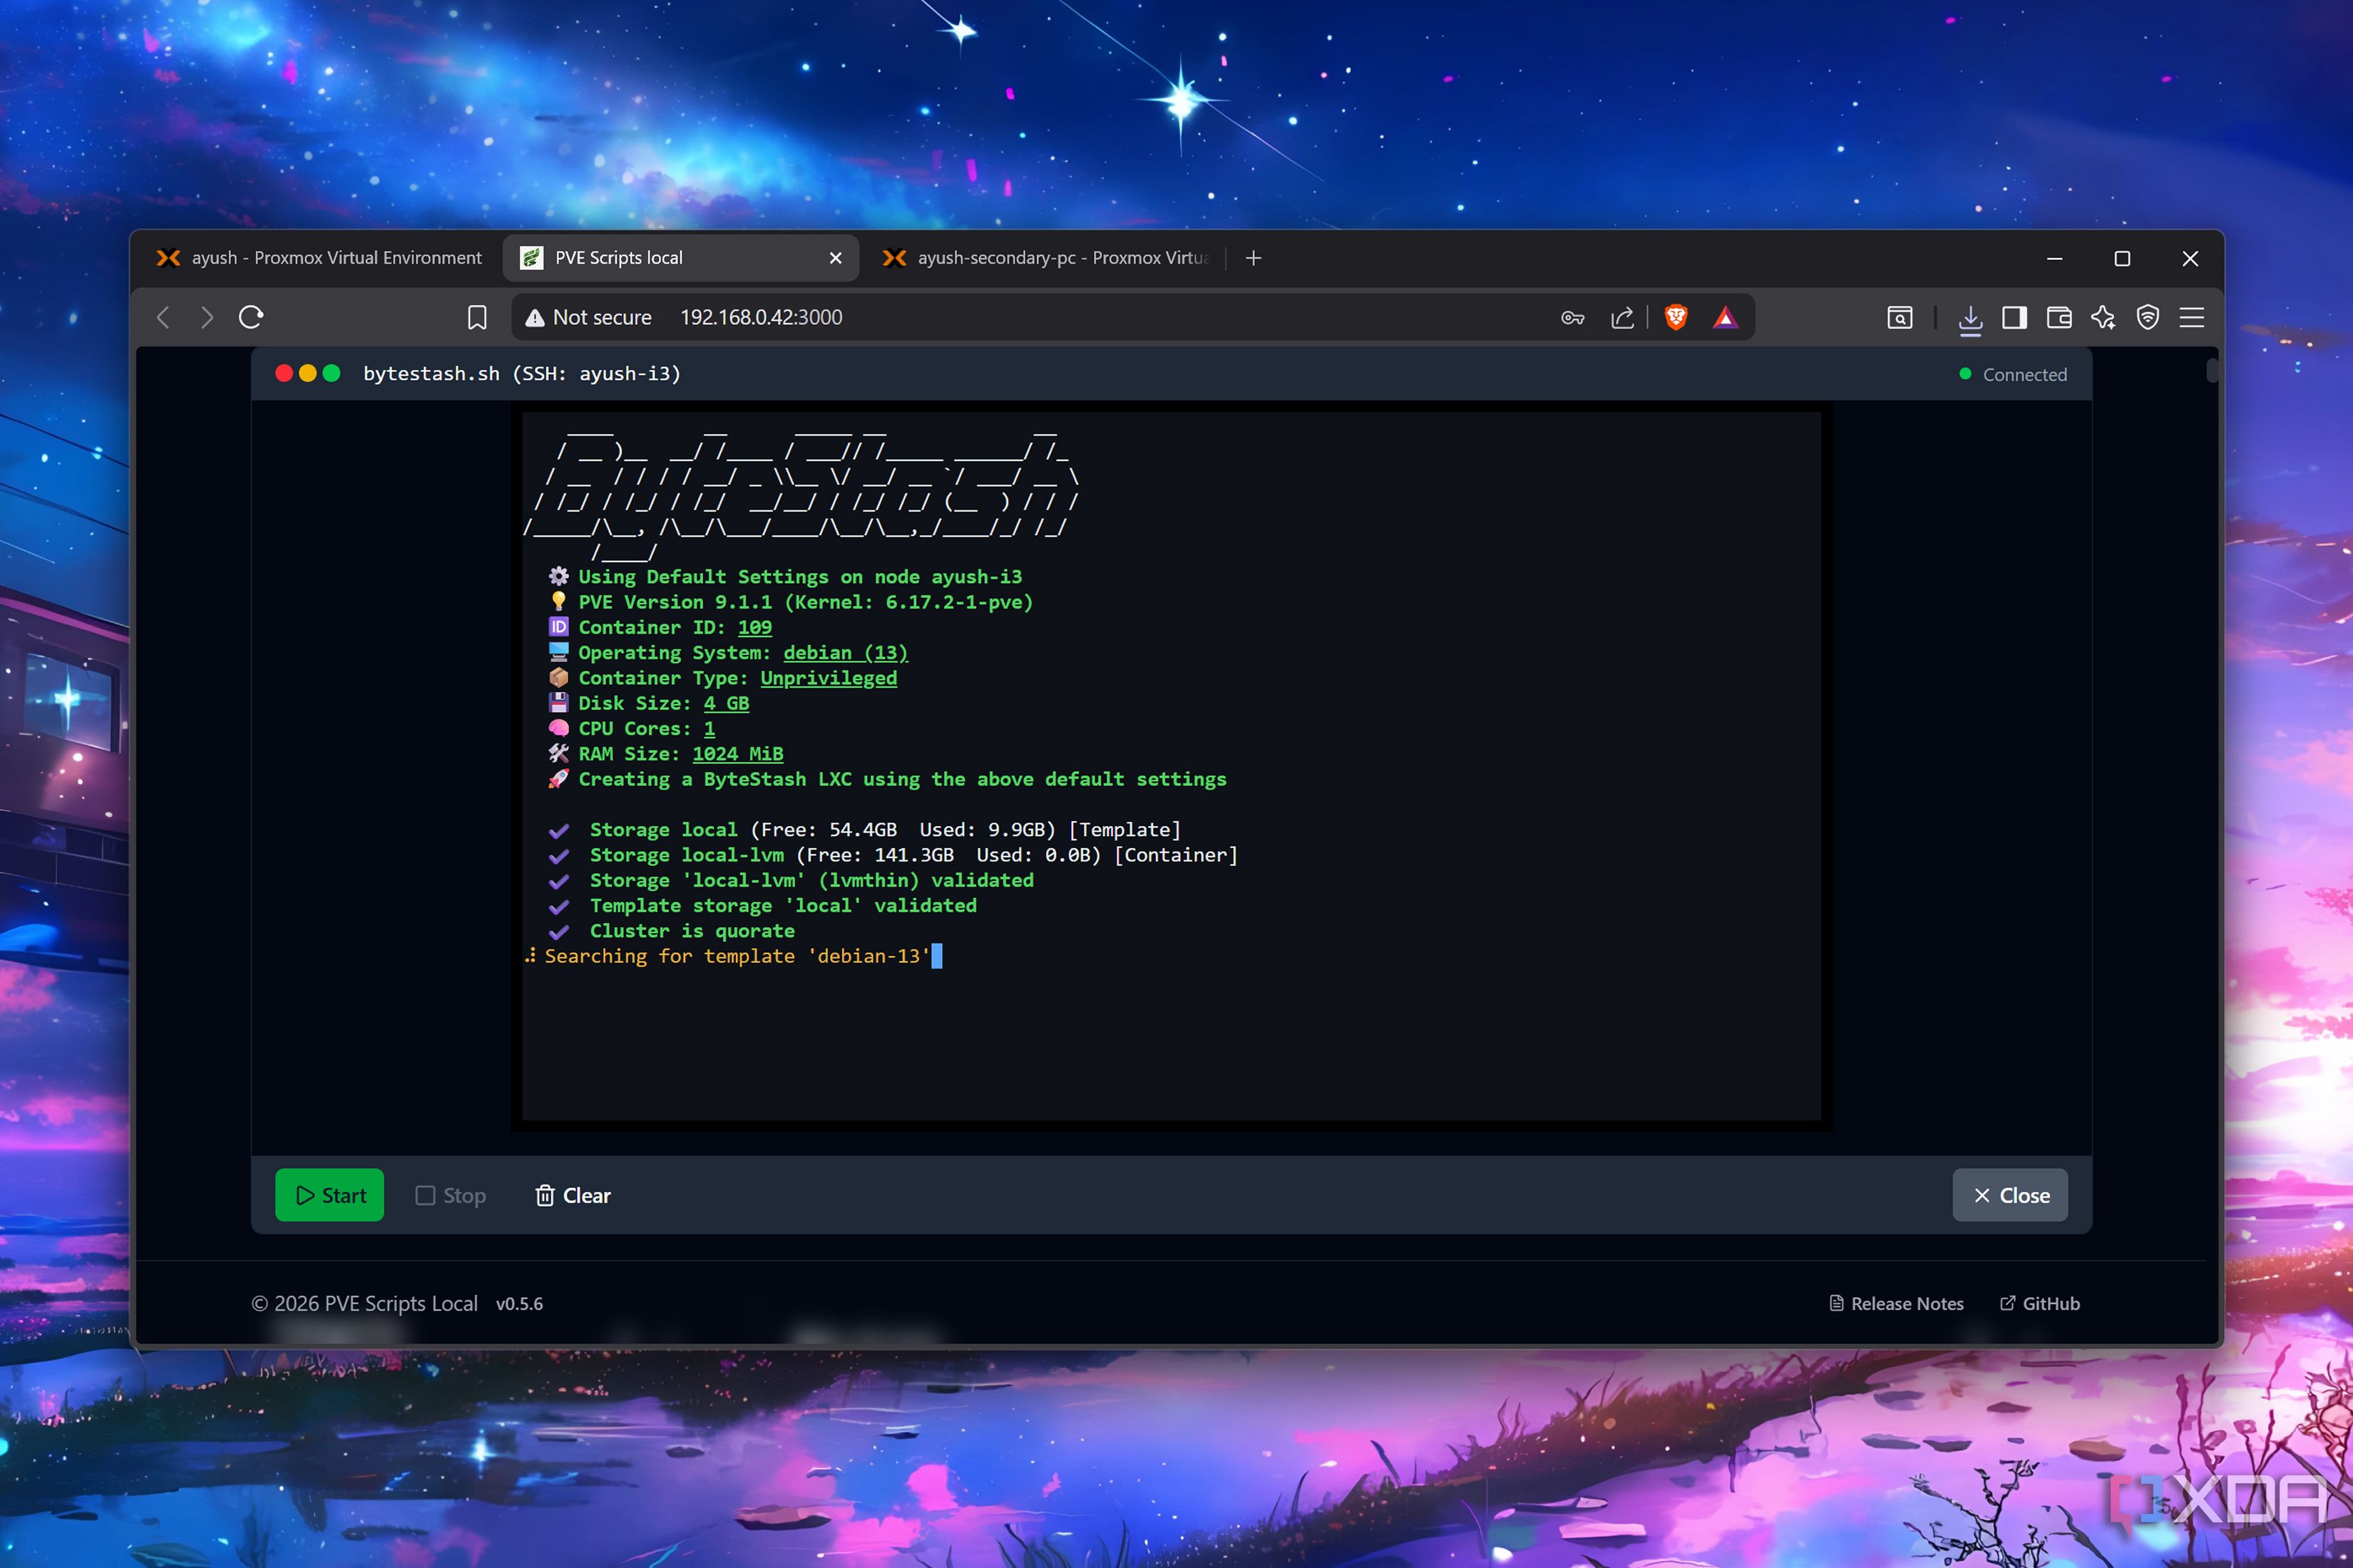The width and height of the screenshot is (2353, 1568).
Task: Click the Stop button
Action: coord(451,1195)
